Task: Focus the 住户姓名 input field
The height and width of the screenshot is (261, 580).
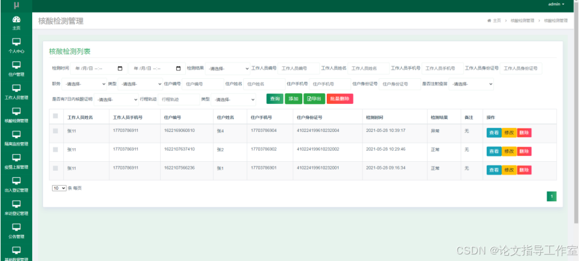Action: pyautogui.click(x=264, y=84)
